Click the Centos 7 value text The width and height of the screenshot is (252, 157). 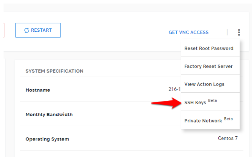228,138
